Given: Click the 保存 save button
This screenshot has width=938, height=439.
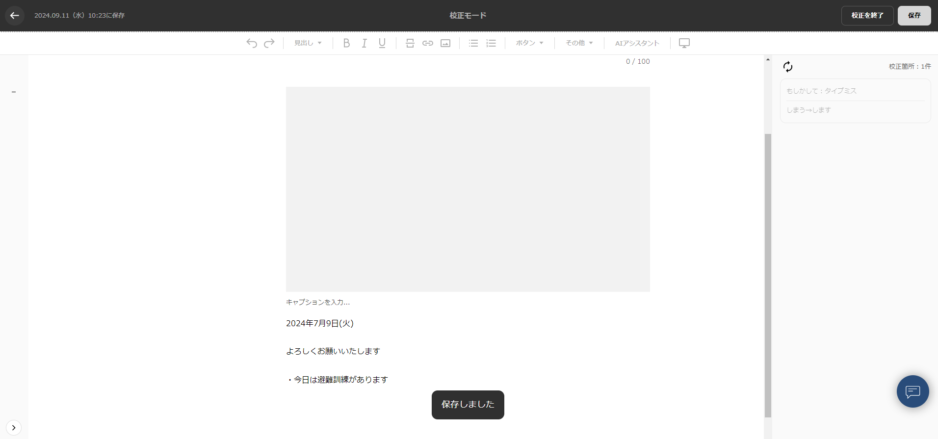Looking at the screenshot, I should click(914, 16).
